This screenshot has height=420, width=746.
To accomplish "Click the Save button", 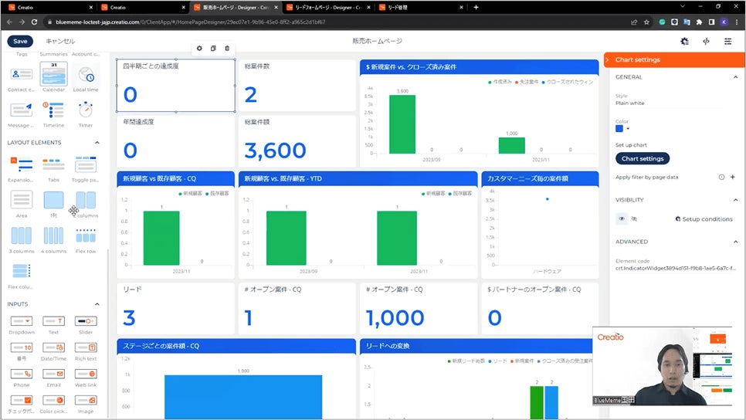I will [20, 41].
